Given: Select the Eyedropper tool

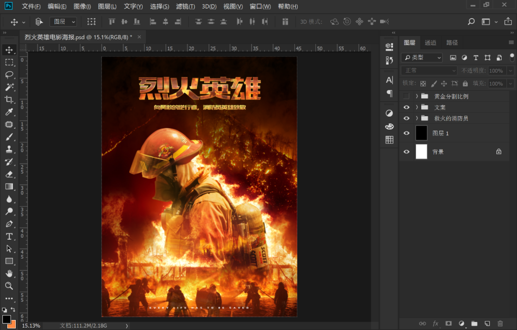Looking at the screenshot, I should (x=9, y=112).
